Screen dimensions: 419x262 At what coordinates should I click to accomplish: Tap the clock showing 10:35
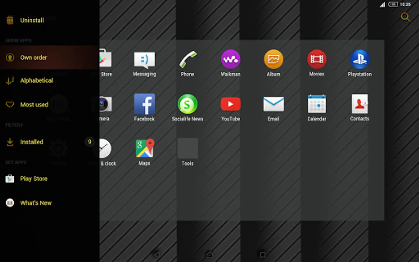(405, 4)
